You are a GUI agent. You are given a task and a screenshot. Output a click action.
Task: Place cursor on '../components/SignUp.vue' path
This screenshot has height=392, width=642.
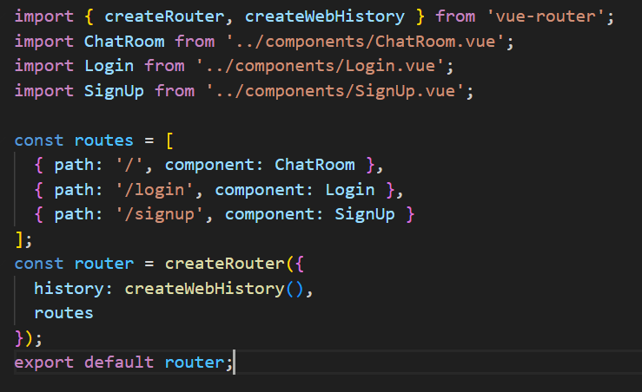click(x=335, y=91)
